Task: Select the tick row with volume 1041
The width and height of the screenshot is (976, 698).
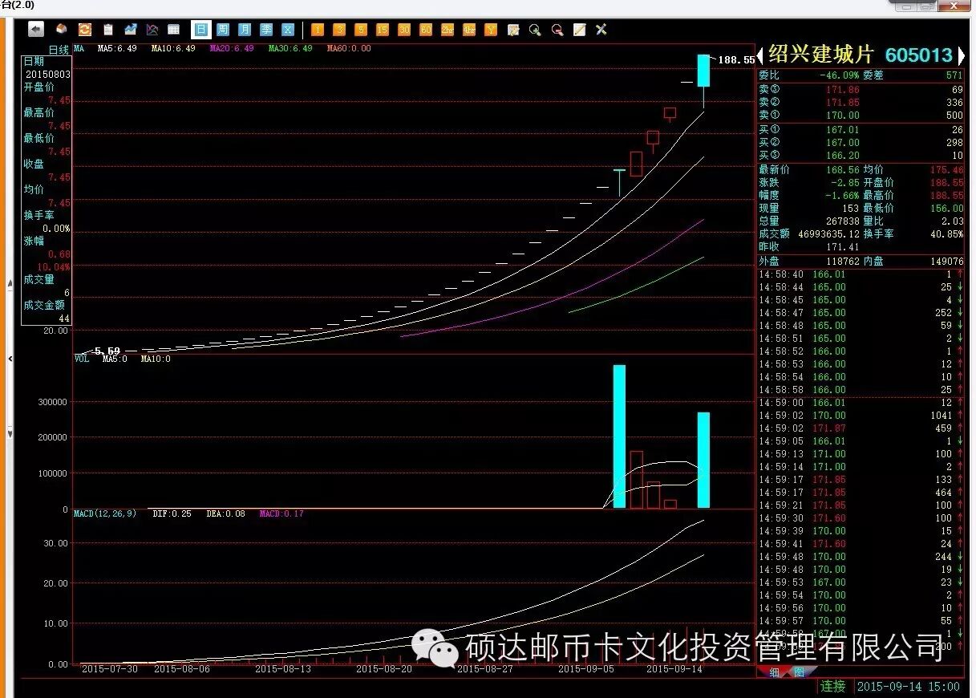Action: (x=861, y=416)
